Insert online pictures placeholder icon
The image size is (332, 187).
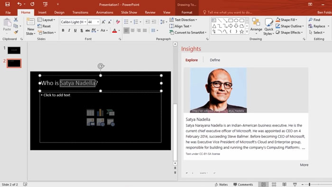click(101, 122)
